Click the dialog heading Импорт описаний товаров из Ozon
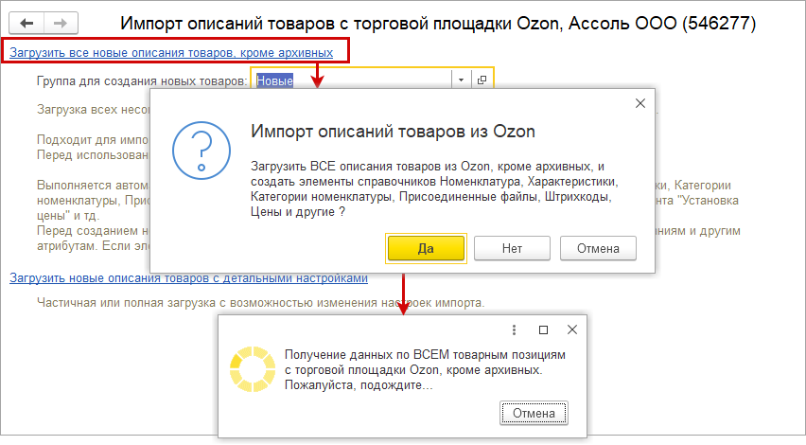806x445 pixels. [393, 131]
